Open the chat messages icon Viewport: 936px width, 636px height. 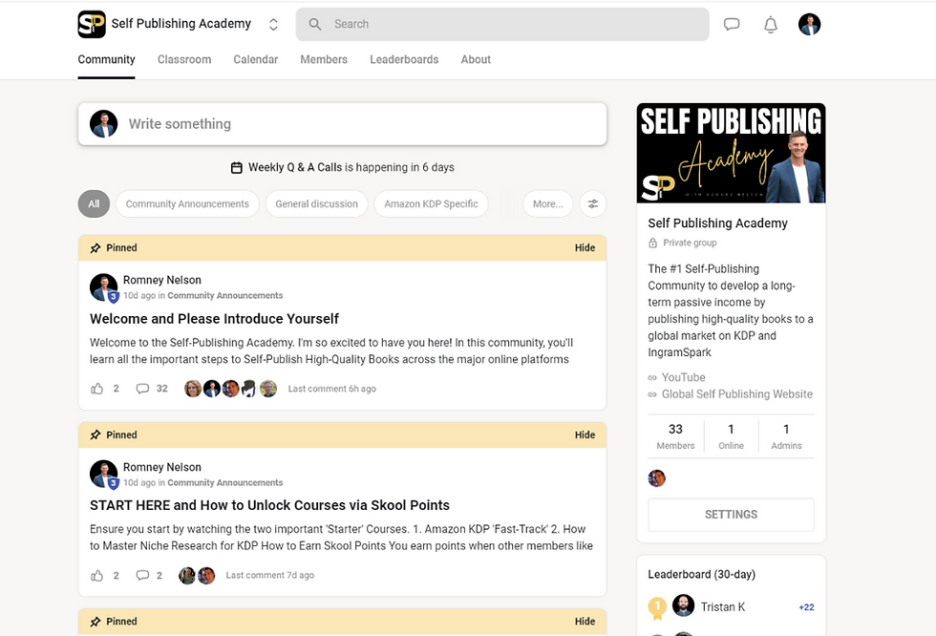pos(732,25)
